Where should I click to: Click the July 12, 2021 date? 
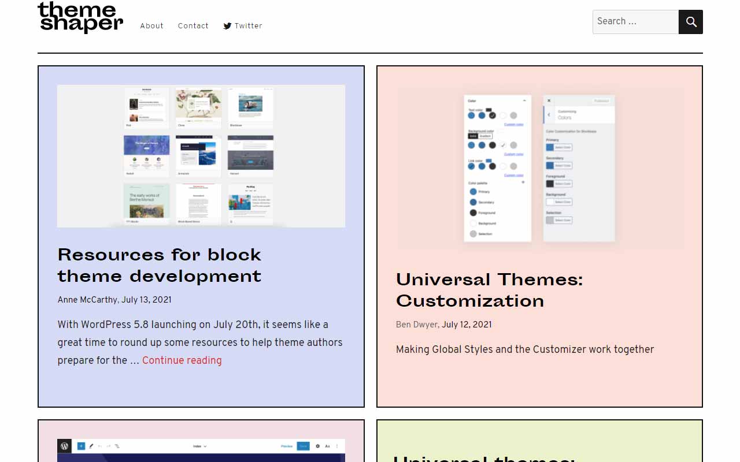click(467, 325)
